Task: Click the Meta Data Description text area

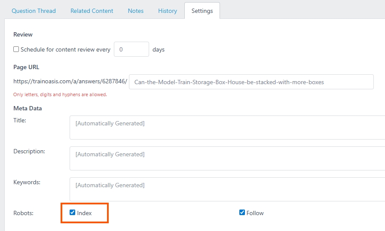Action: pos(228,158)
